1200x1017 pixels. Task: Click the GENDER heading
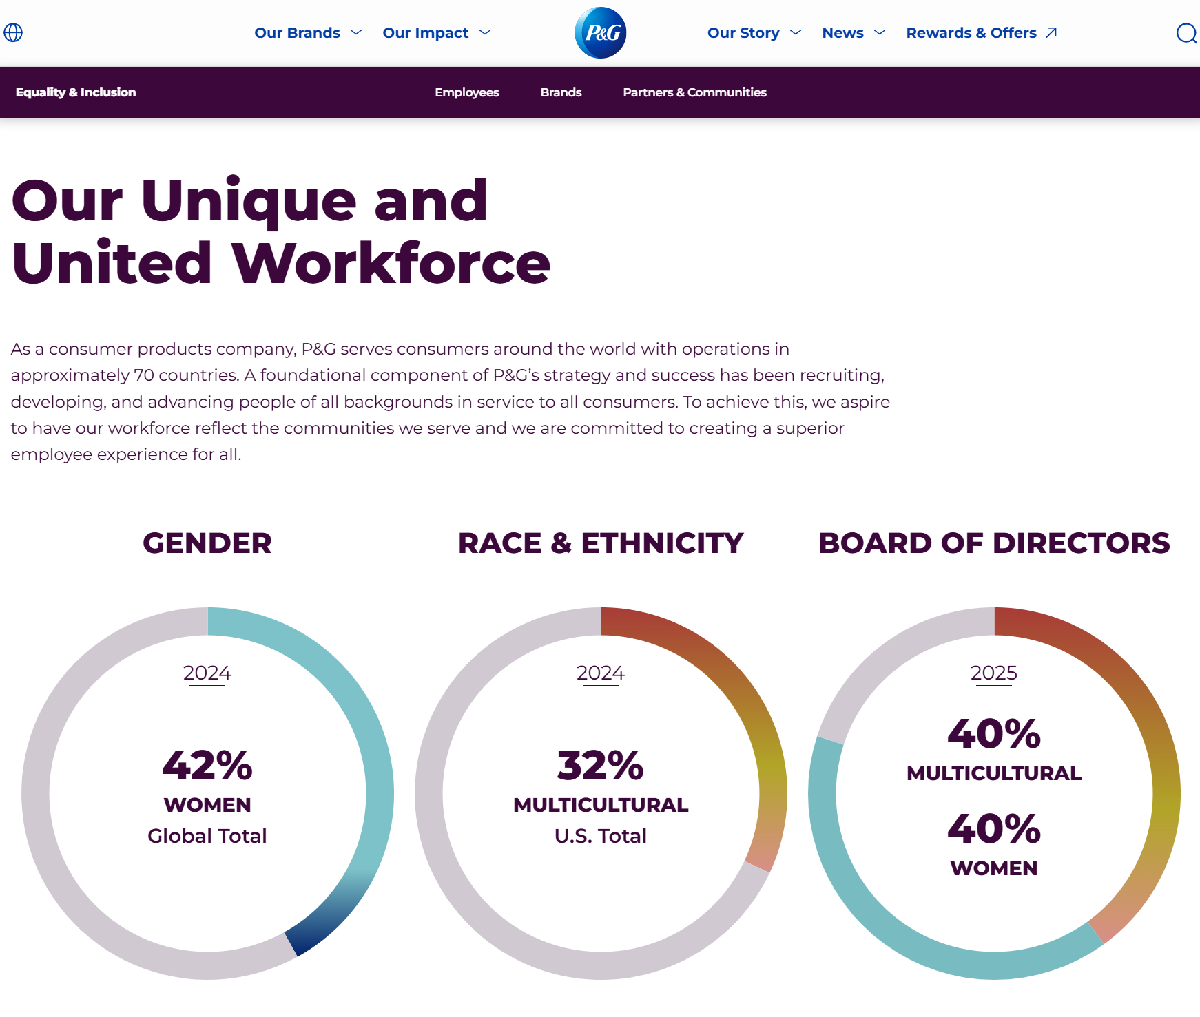[207, 543]
